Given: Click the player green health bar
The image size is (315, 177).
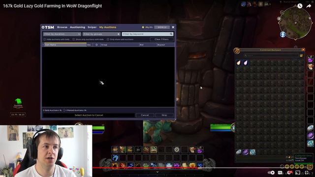Looking at the screenshot, I should click(x=98, y=128).
